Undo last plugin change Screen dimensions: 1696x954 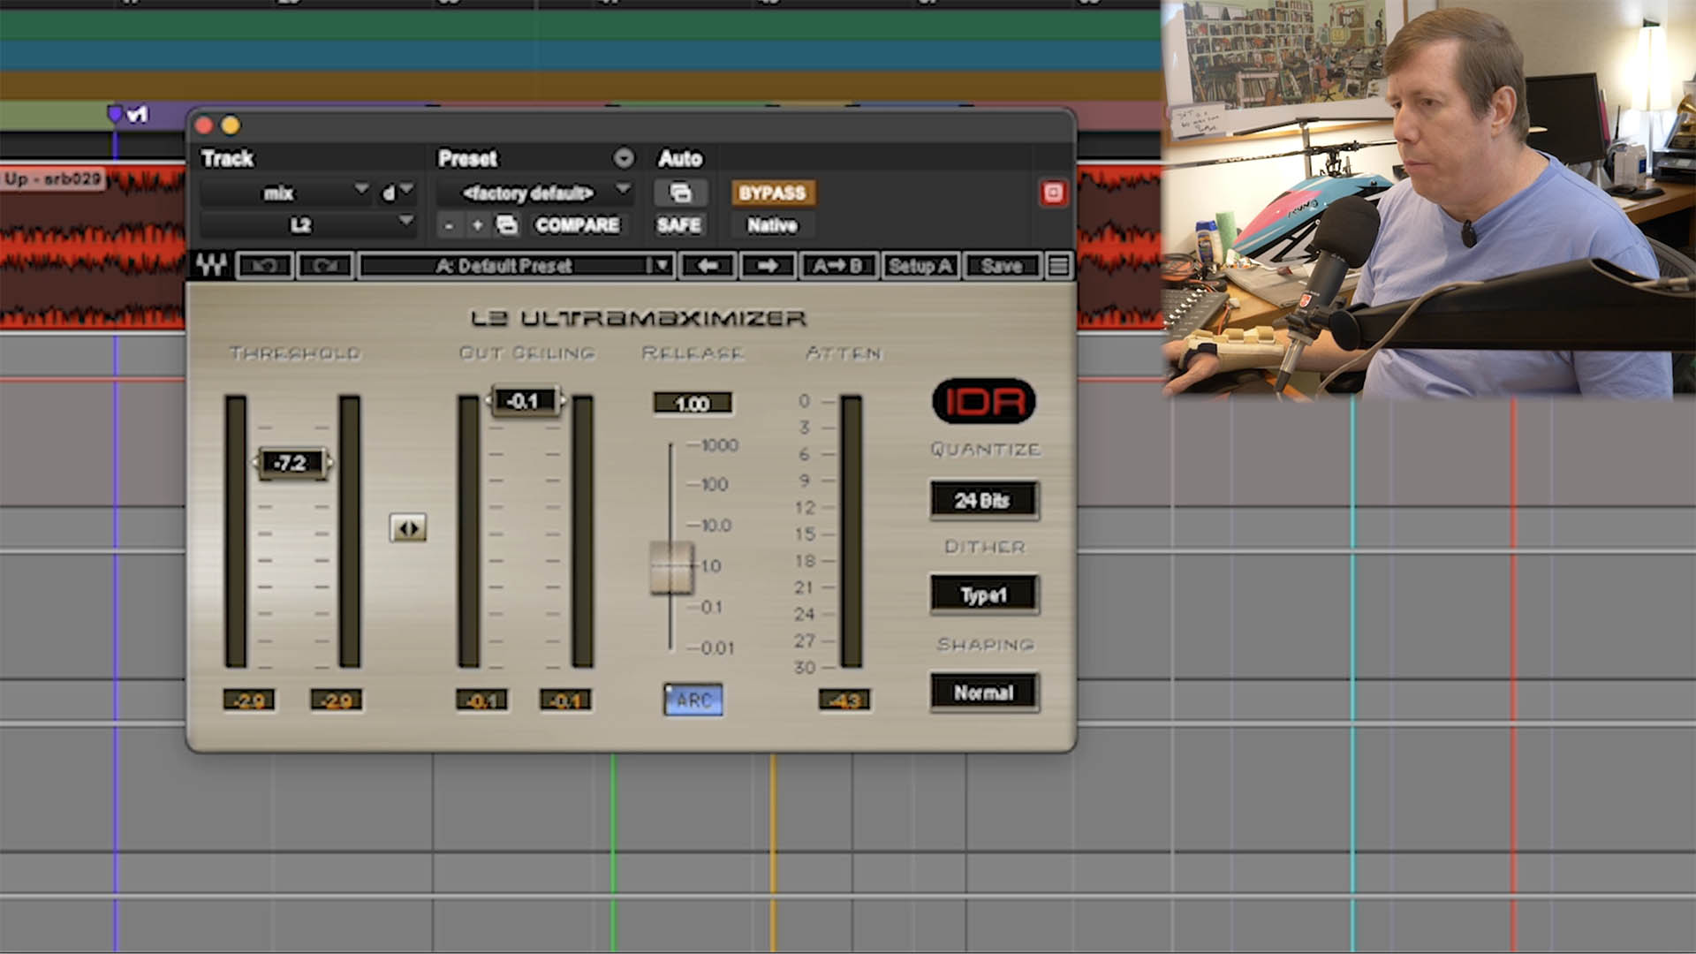pos(265,266)
